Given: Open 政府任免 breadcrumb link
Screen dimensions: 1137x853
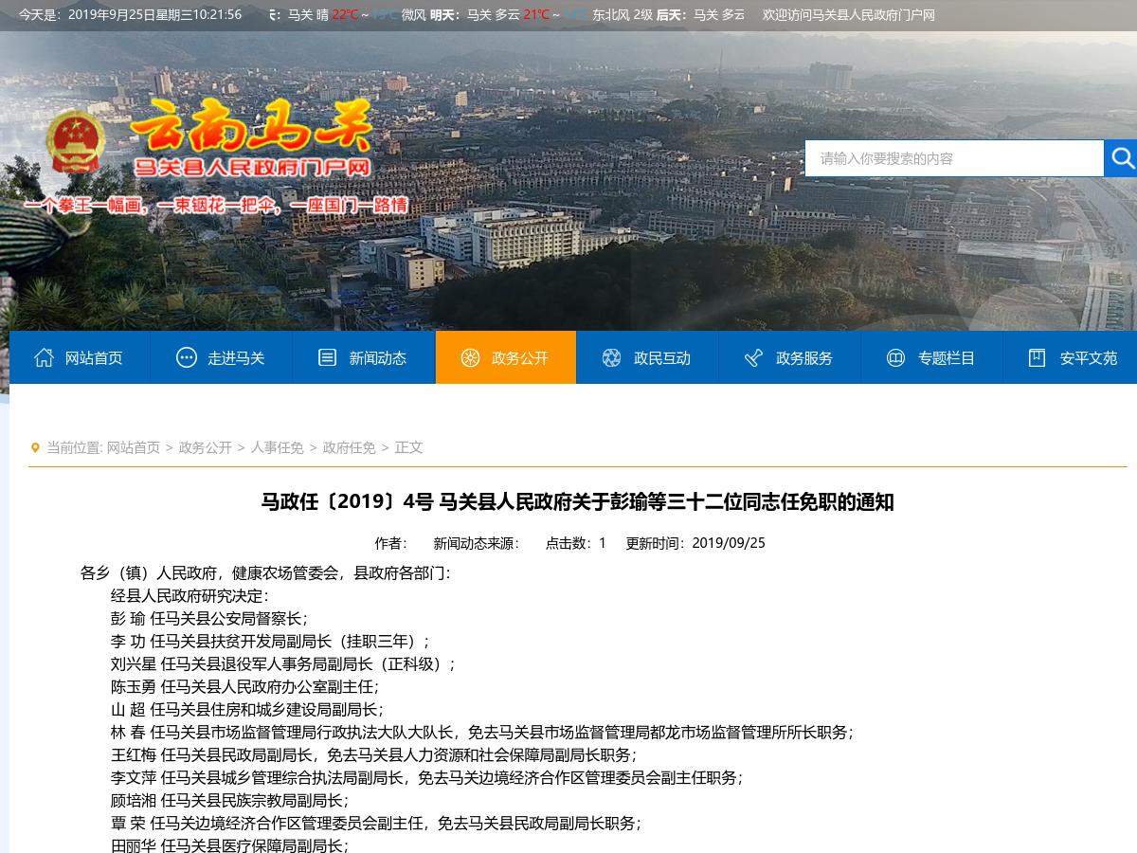Looking at the screenshot, I should pos(349,447).
